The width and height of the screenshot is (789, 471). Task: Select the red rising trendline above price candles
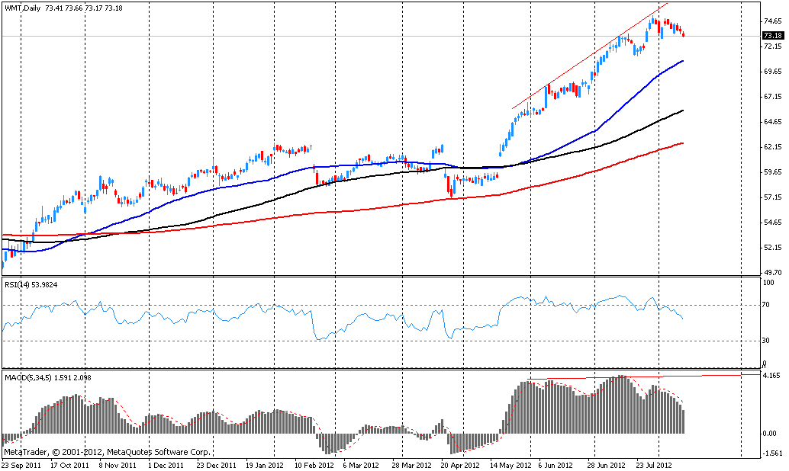click(590, 56)
